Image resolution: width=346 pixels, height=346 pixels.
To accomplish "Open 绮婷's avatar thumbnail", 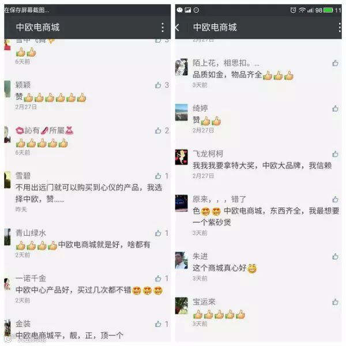I will tap(182, 112).
